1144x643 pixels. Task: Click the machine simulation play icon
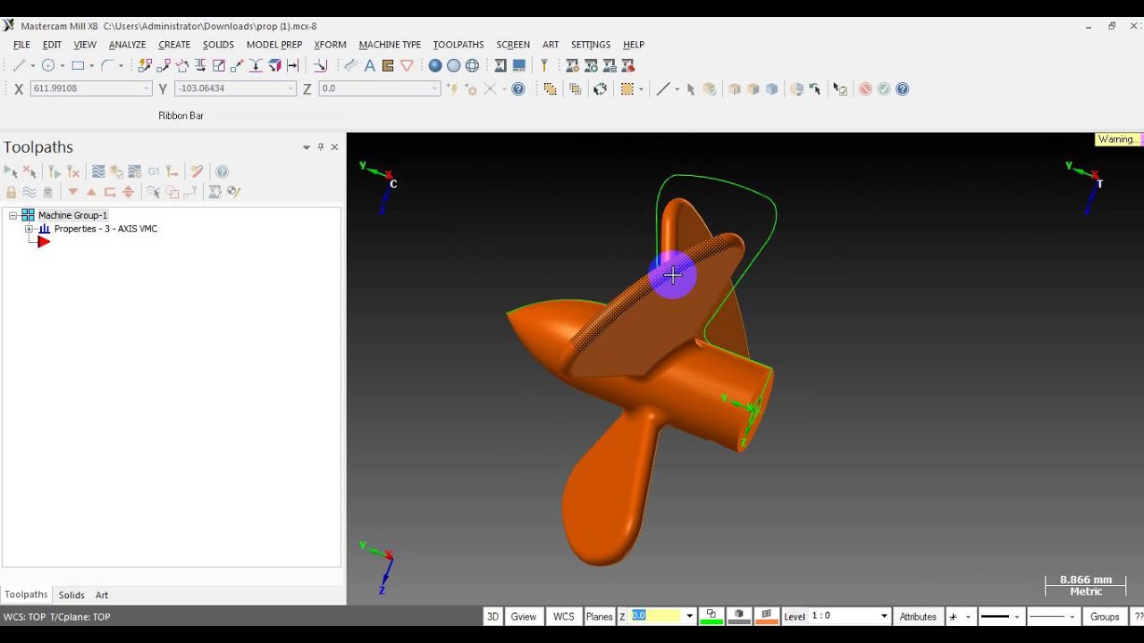(591, 65)
